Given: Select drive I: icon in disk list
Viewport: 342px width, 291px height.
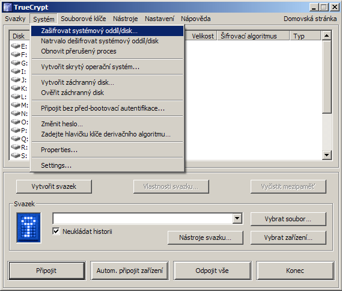Looking at the screenshot, I should point(16,72).
